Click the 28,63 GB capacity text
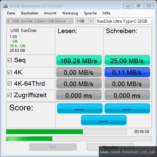This screenshot has width=157, height=157. point(17,51)
